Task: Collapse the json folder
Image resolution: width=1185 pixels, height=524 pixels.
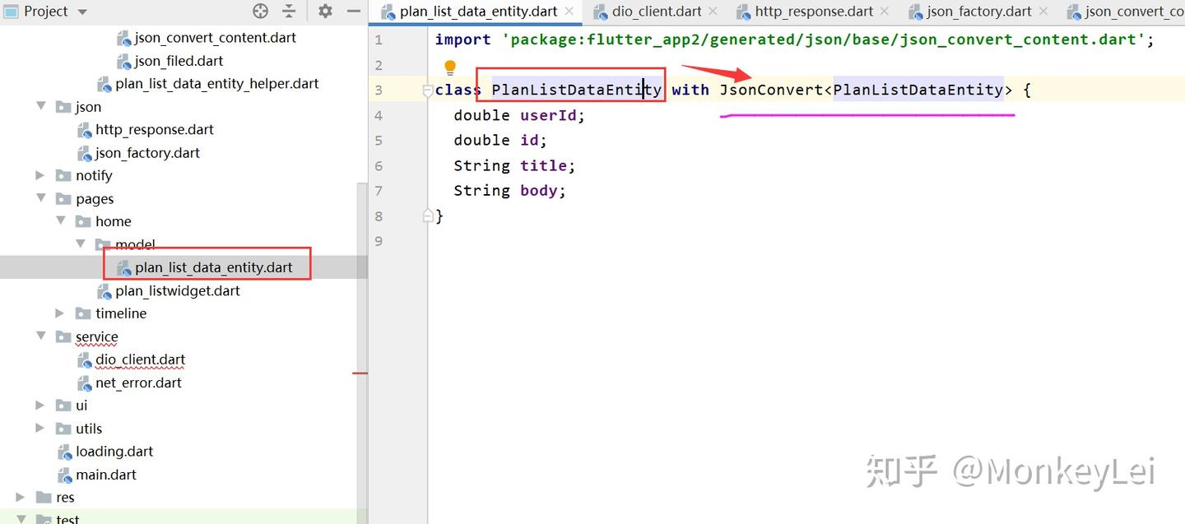Action: tap(41, 106)
